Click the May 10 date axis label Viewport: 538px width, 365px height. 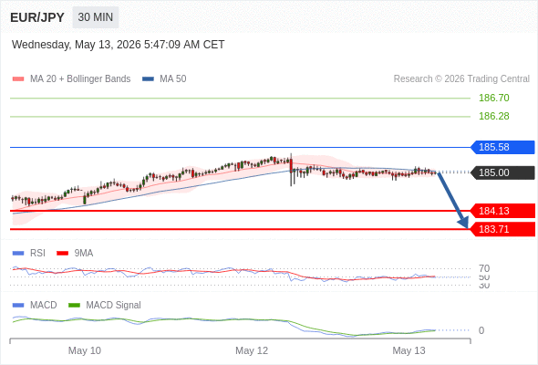click(85, 350)
